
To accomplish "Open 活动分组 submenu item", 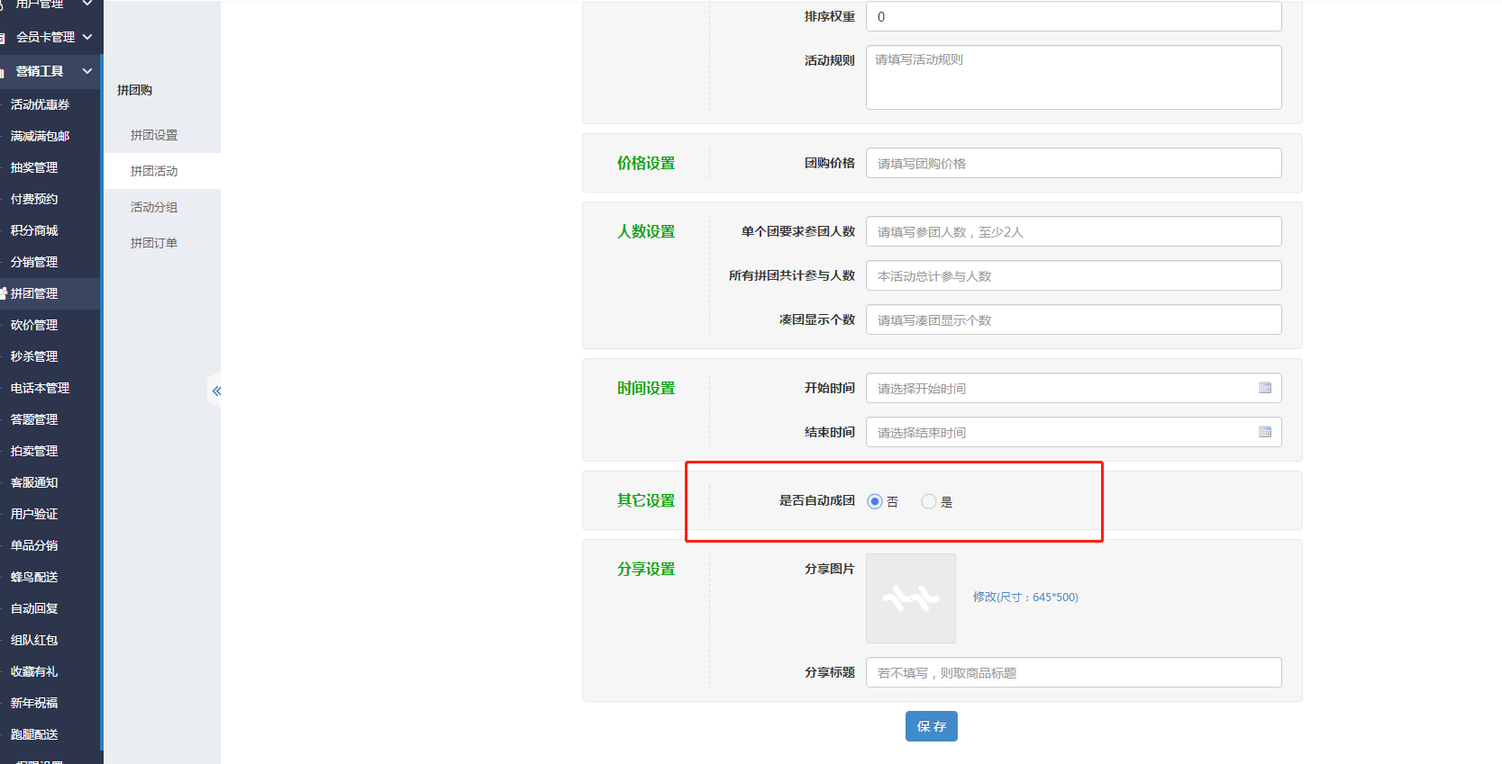I will (x=154, y=207).
